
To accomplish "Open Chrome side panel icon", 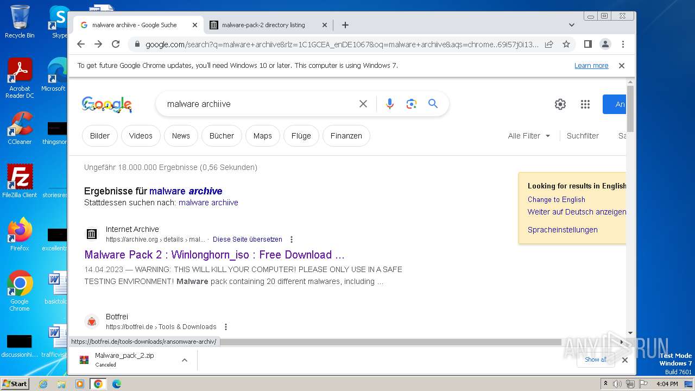I will [x=587, y=44].
